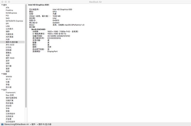191x126 pixels.
Task: Select ATA in the sidebar
Action: tap(7, 7)
